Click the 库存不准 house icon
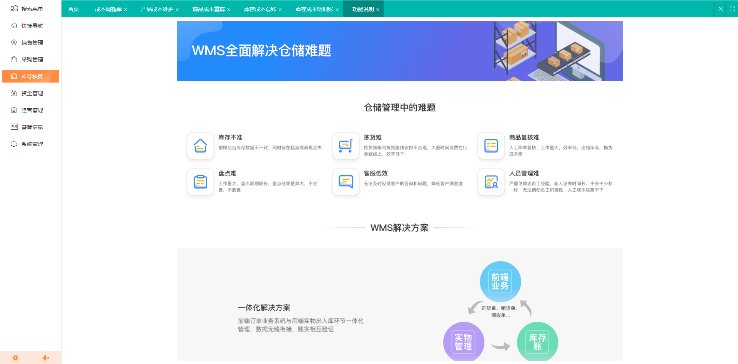 tap(200, 146)
